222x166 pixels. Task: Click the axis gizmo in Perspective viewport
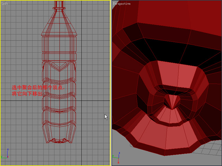point(117,158)
